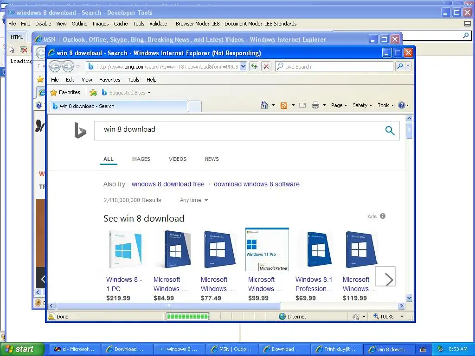Click the vertical scrollbar down arrow
The width and height of the screenshot is (475, 356).
[409, 298]
